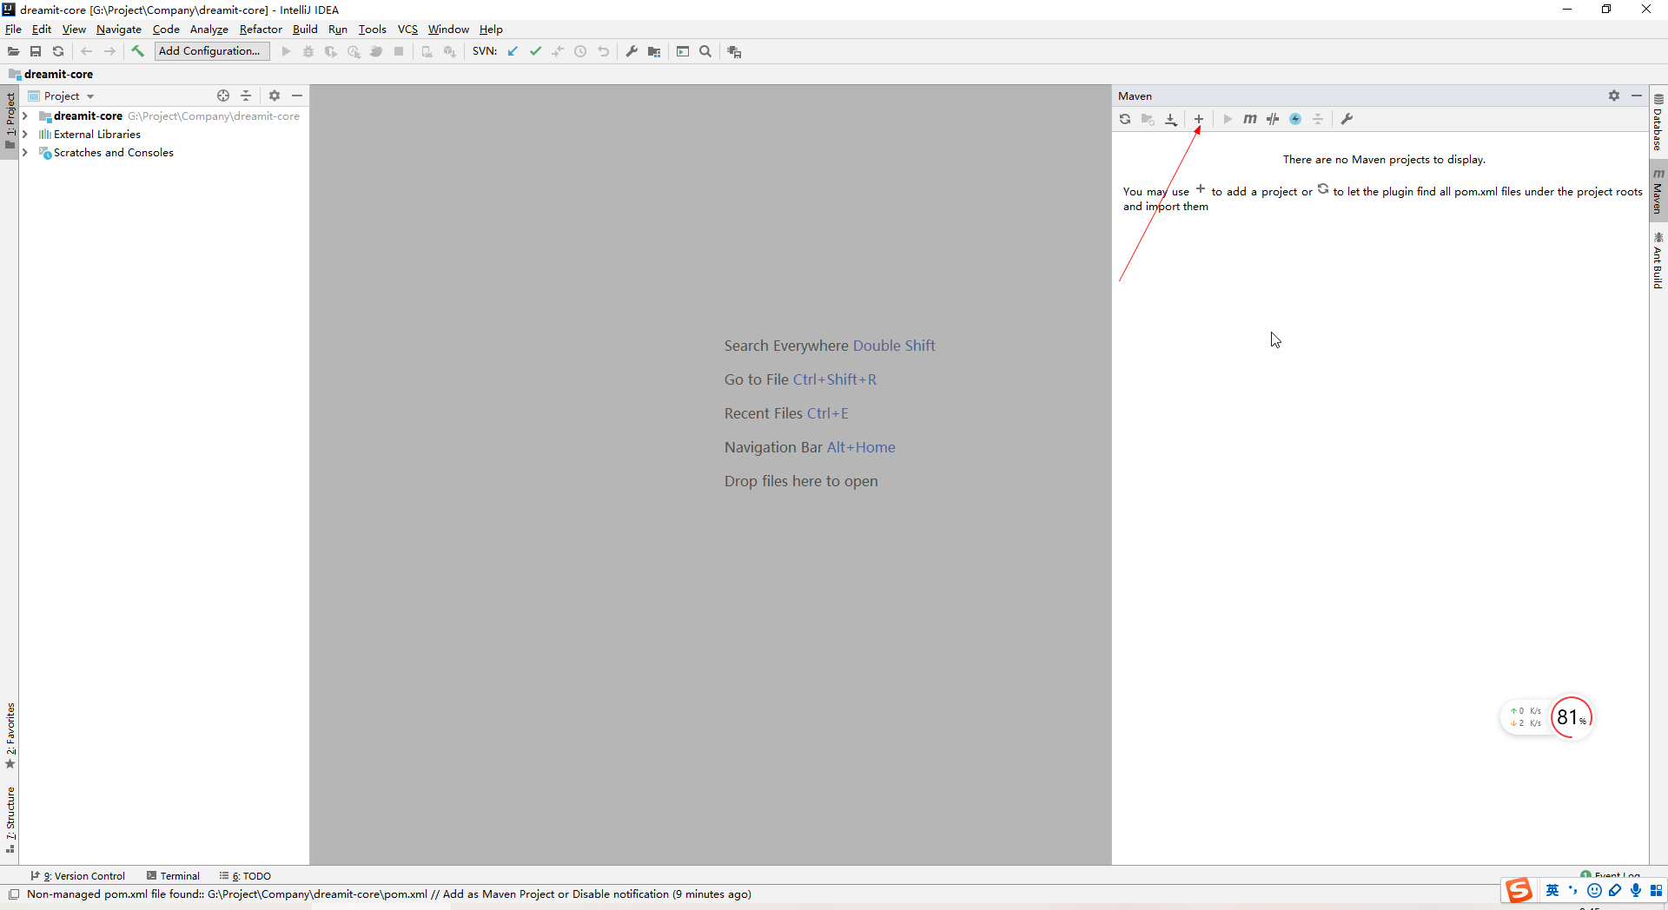Toggle the 2: Favorites side tab
The width and height of the screenshot is (1668, 910).
coord(10,735)
